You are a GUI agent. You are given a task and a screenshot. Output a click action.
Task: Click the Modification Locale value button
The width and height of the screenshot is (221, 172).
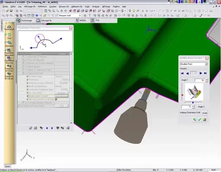coord(61,96)
